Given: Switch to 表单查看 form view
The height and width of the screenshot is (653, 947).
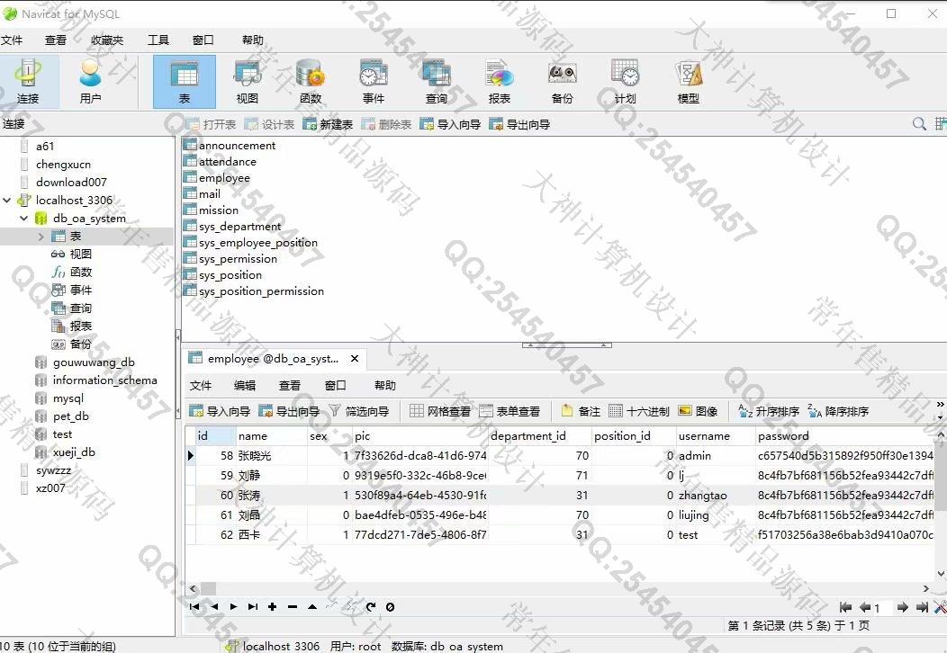Looking at the screenshot, I should pyautogui.click(x=510, y=411).
